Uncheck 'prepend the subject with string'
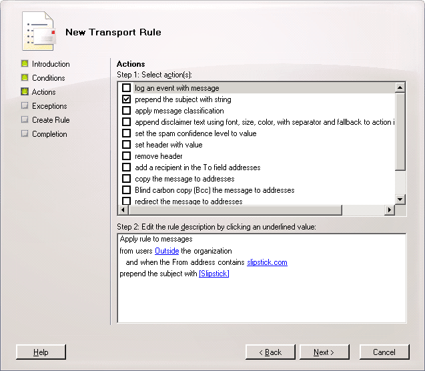Viewport: 425px width, 371px height. (x=126, y=99)
